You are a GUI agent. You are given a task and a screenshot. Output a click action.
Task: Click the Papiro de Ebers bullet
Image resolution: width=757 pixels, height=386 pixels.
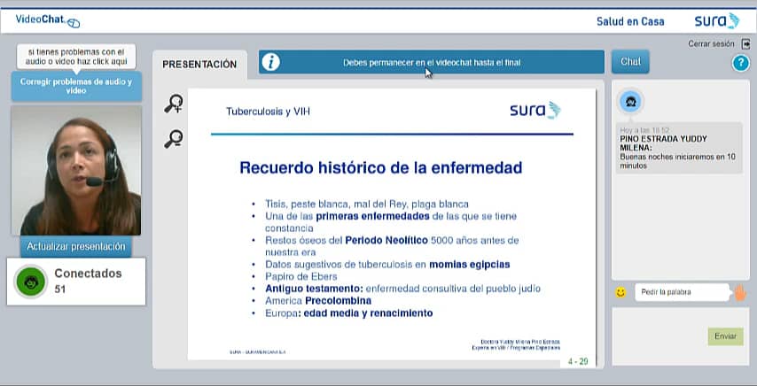[300, 276]
